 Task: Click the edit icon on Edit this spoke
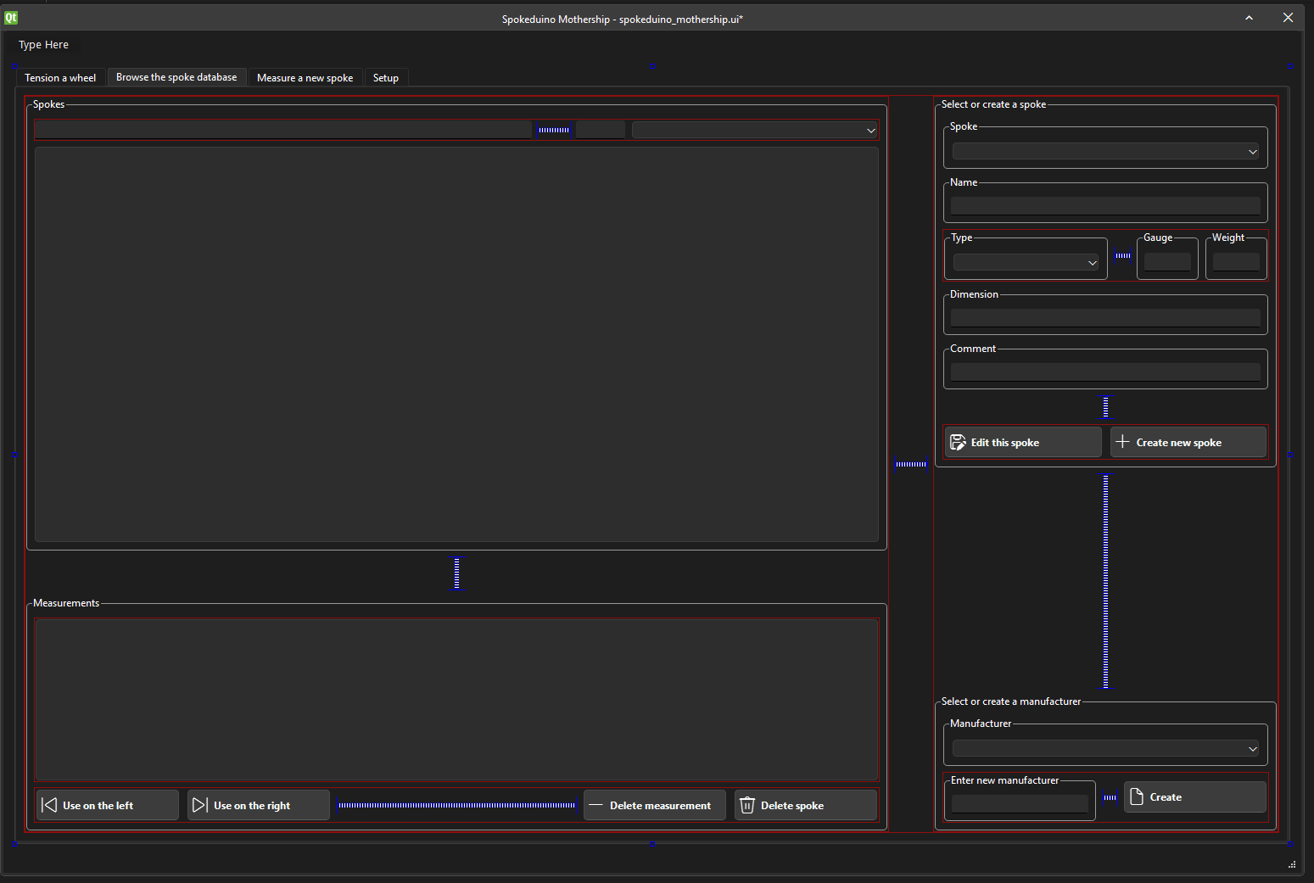coord(958,442)
